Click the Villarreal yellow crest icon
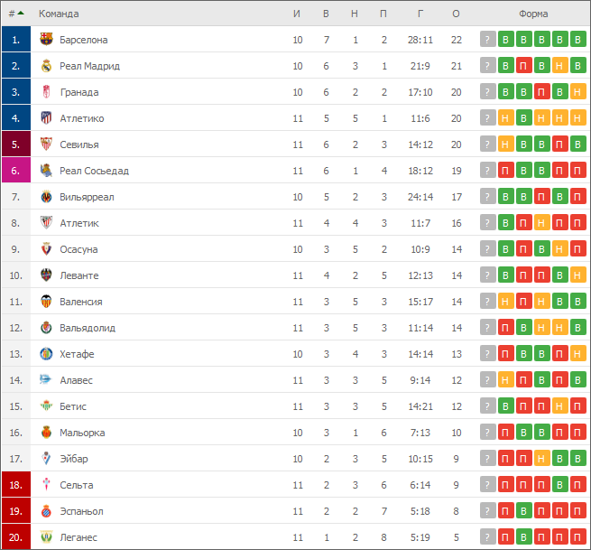 pyautogui.click(x=46, y=197)
